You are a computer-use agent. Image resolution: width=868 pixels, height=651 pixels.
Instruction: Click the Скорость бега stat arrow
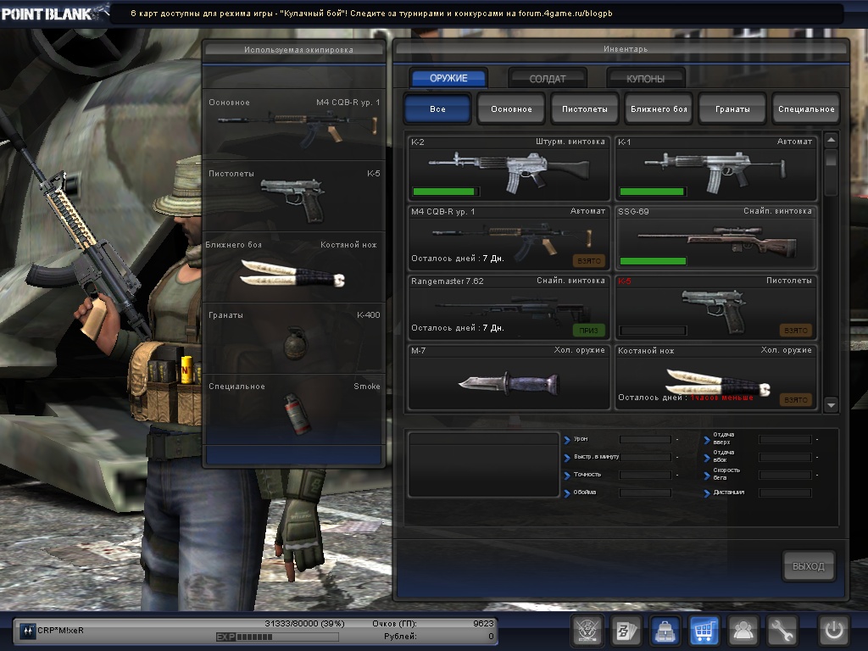[707, 476]
